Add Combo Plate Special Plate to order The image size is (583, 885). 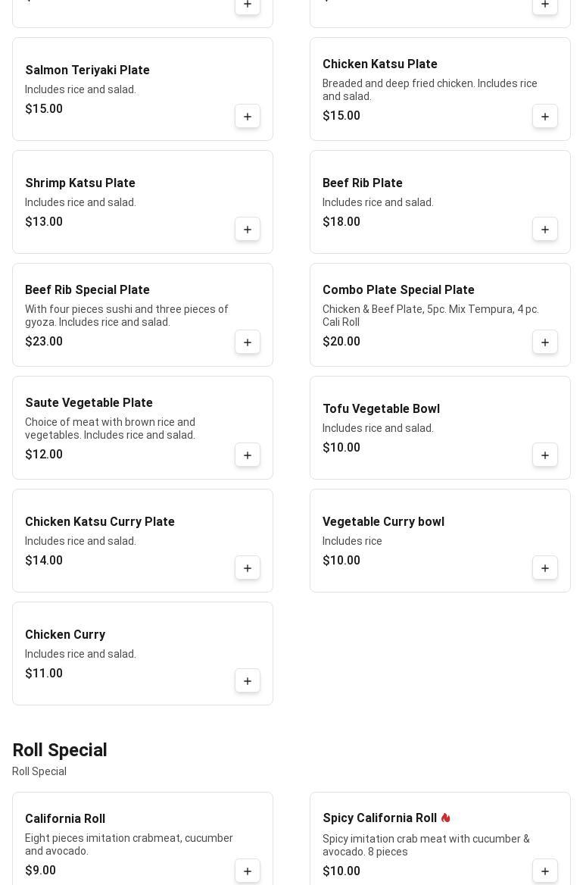coord(545,342)
